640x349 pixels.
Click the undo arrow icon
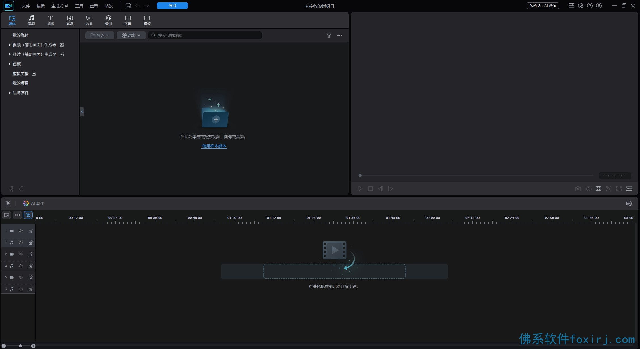(x=138, y=6)
